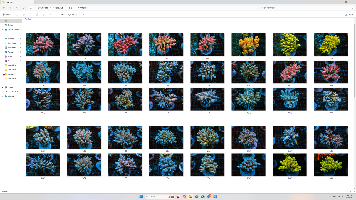Select the pink coral thumbnail 1 (1)
The width and height of the screenshot is (356, 200).
click(x=43, y=45)
